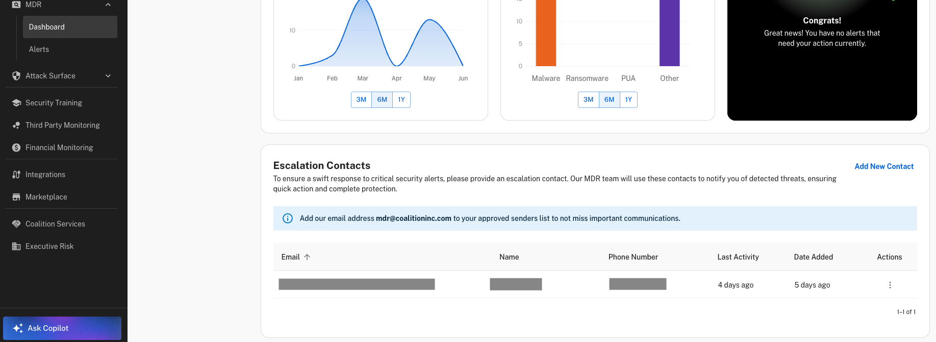Click the 'Congrats!' heading in the alerts card
The height and width of the screenshot is (342, 936).
[x=822, y=20]
